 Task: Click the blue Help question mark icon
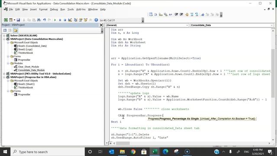point(96,20)
